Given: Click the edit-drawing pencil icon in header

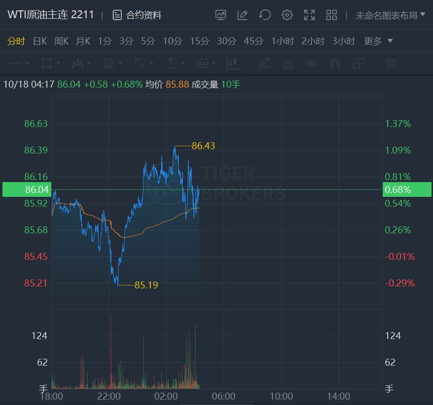Looking at the screenshot, I should point(242,15).
